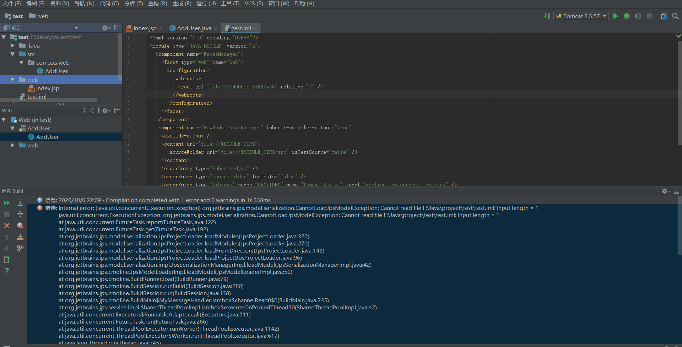
Task: Expand all in the Web panel
Action: coord(84,110)
